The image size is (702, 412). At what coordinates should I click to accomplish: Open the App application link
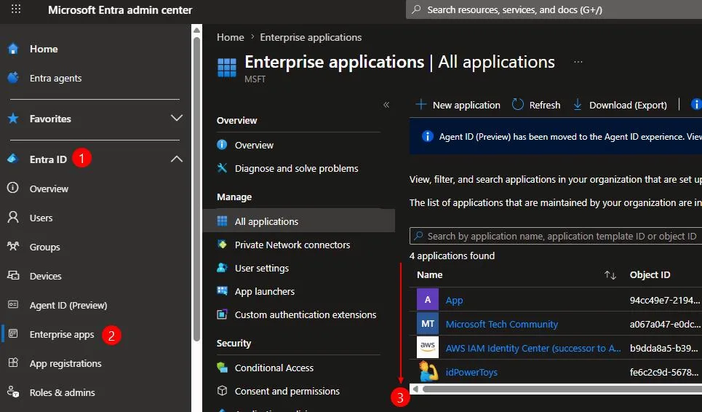coord(454,300)
